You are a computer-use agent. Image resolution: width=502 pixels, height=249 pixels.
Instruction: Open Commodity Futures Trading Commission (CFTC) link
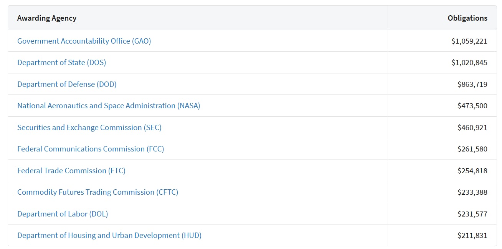click(98, 192)
